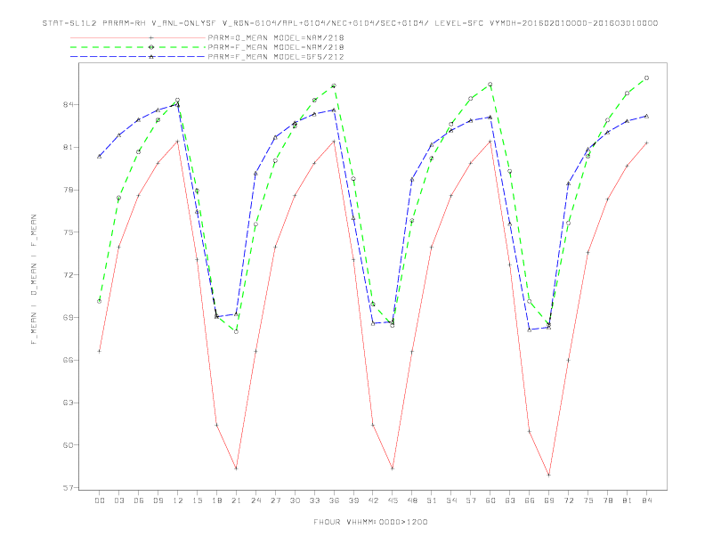Click the y-axis tick label 84
This screenshot has height=545, width=705.
[68, 105]
